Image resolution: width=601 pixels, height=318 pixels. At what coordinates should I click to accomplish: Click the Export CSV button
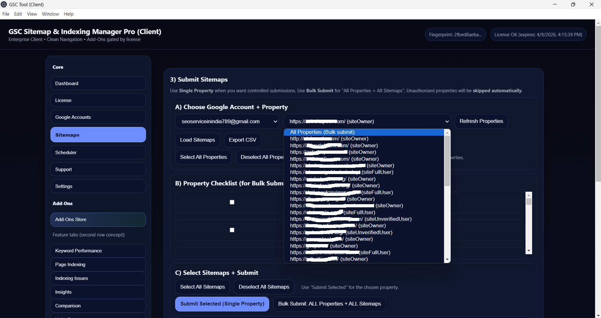(242, 140)
